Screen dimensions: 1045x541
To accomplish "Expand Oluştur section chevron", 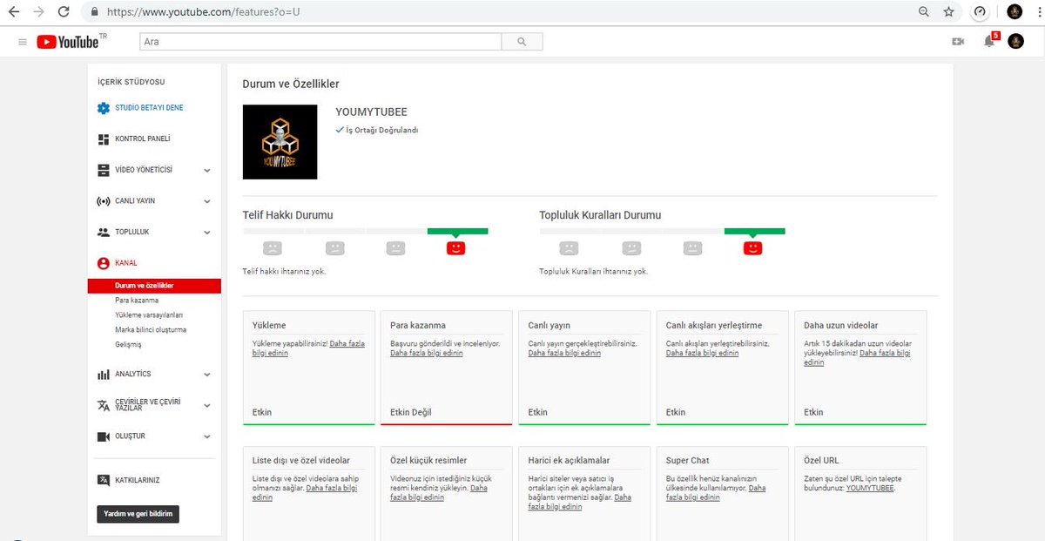I will (207, 436).
